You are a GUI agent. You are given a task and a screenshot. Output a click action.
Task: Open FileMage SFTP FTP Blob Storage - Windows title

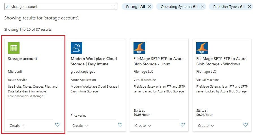pyautogui.click(x=221, y=61)
